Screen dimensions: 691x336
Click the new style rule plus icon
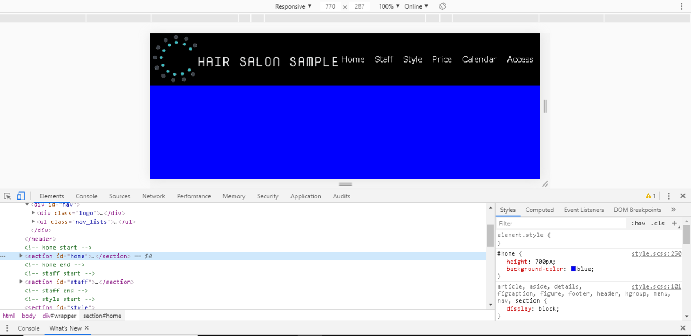674,223
